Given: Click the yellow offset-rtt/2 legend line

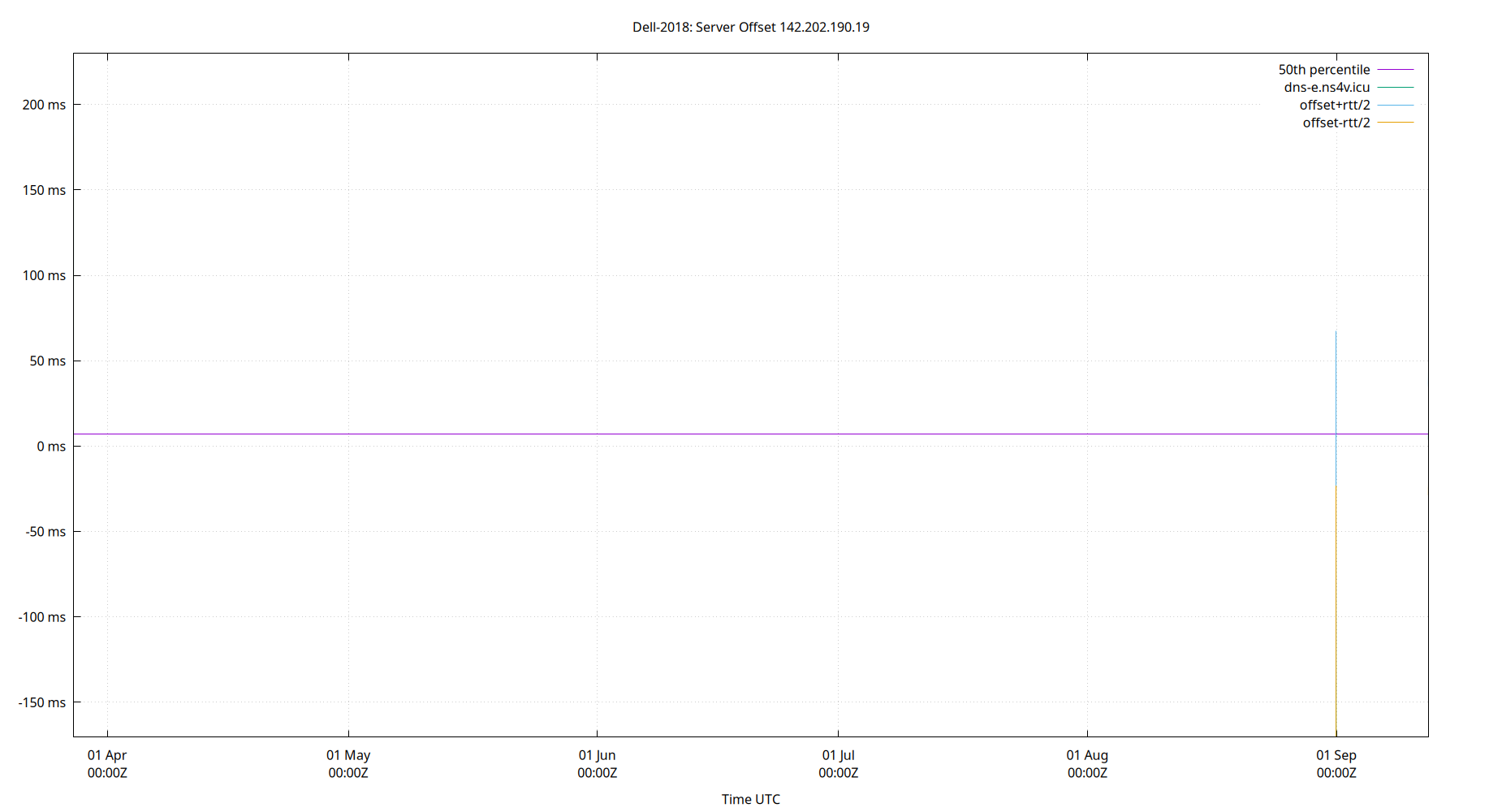Looking at the screenshot, I should pos(1396,123).
